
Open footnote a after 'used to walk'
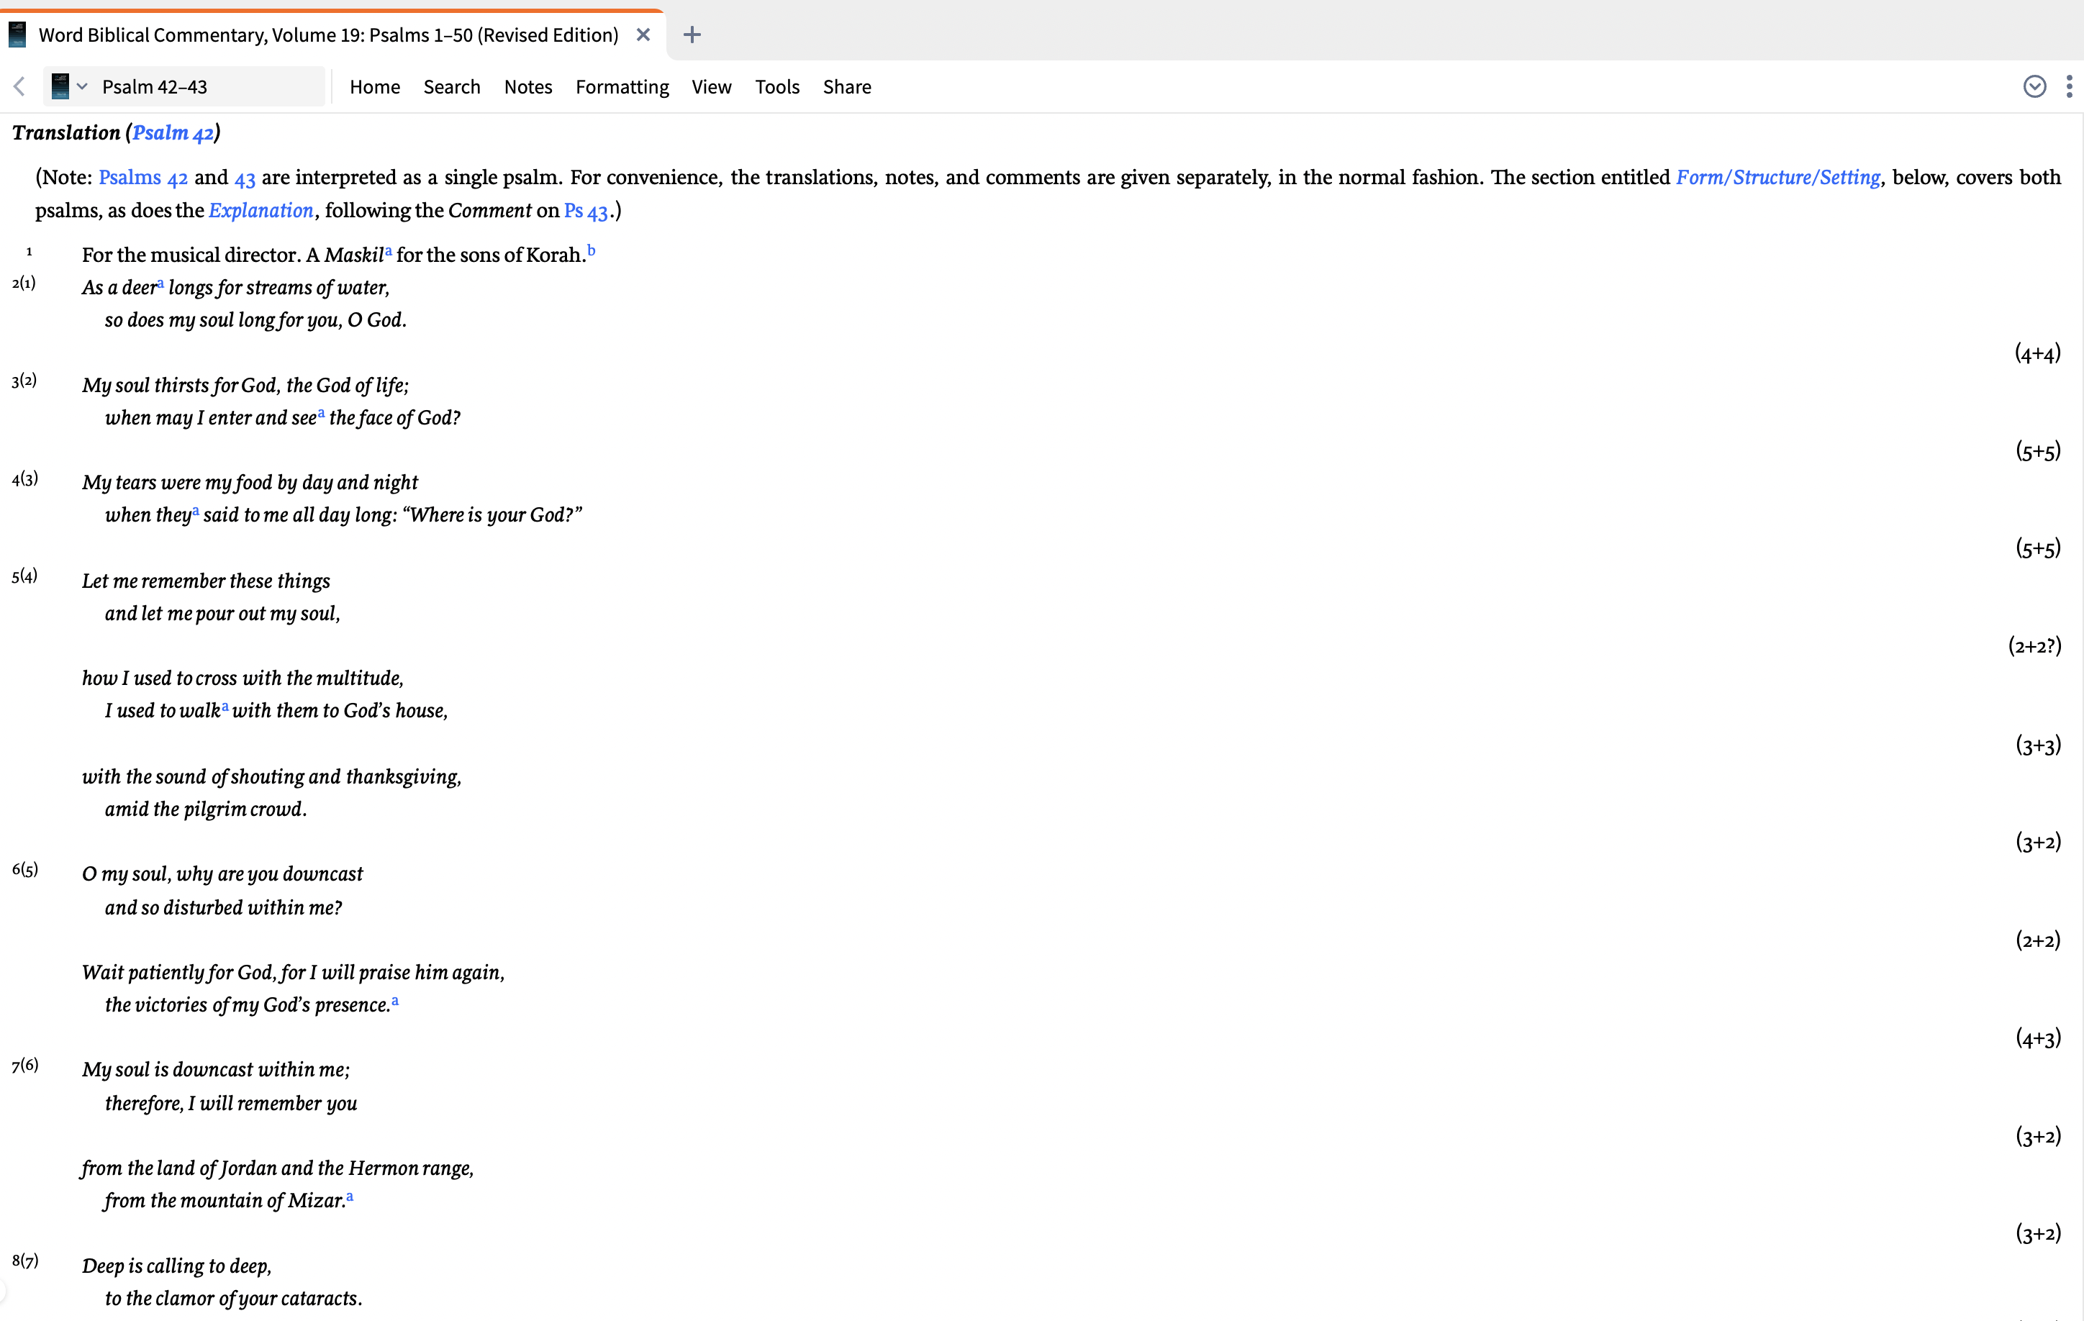tap(225, 707)
